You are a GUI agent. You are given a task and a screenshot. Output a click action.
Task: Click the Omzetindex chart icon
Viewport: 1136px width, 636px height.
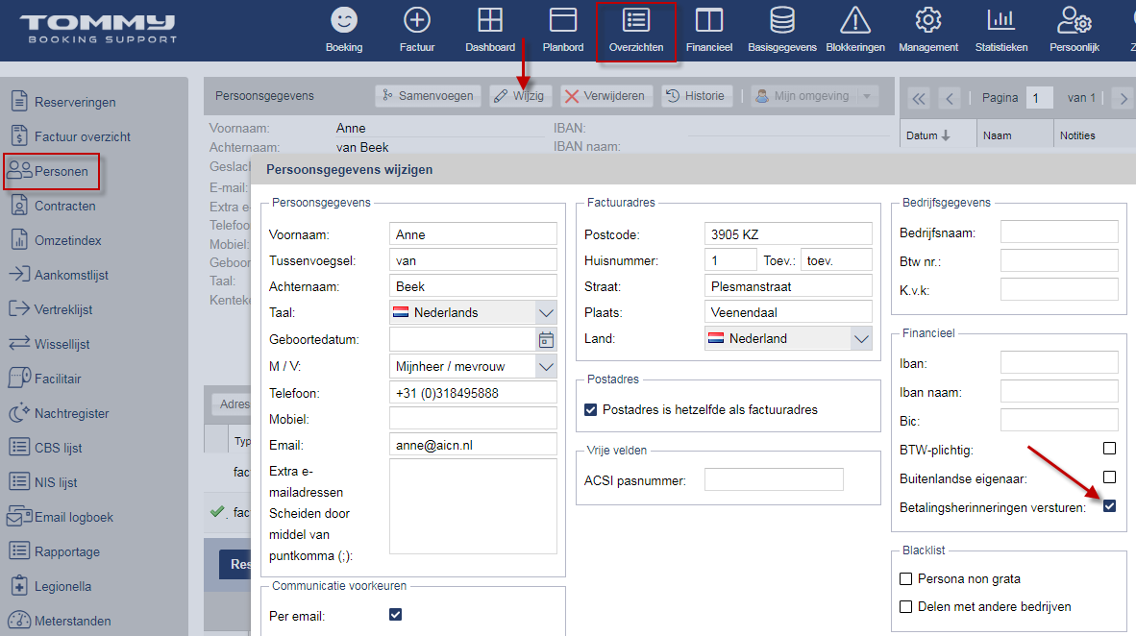point(19,240)
